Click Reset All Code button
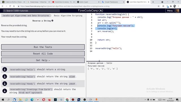 point(43,54)
